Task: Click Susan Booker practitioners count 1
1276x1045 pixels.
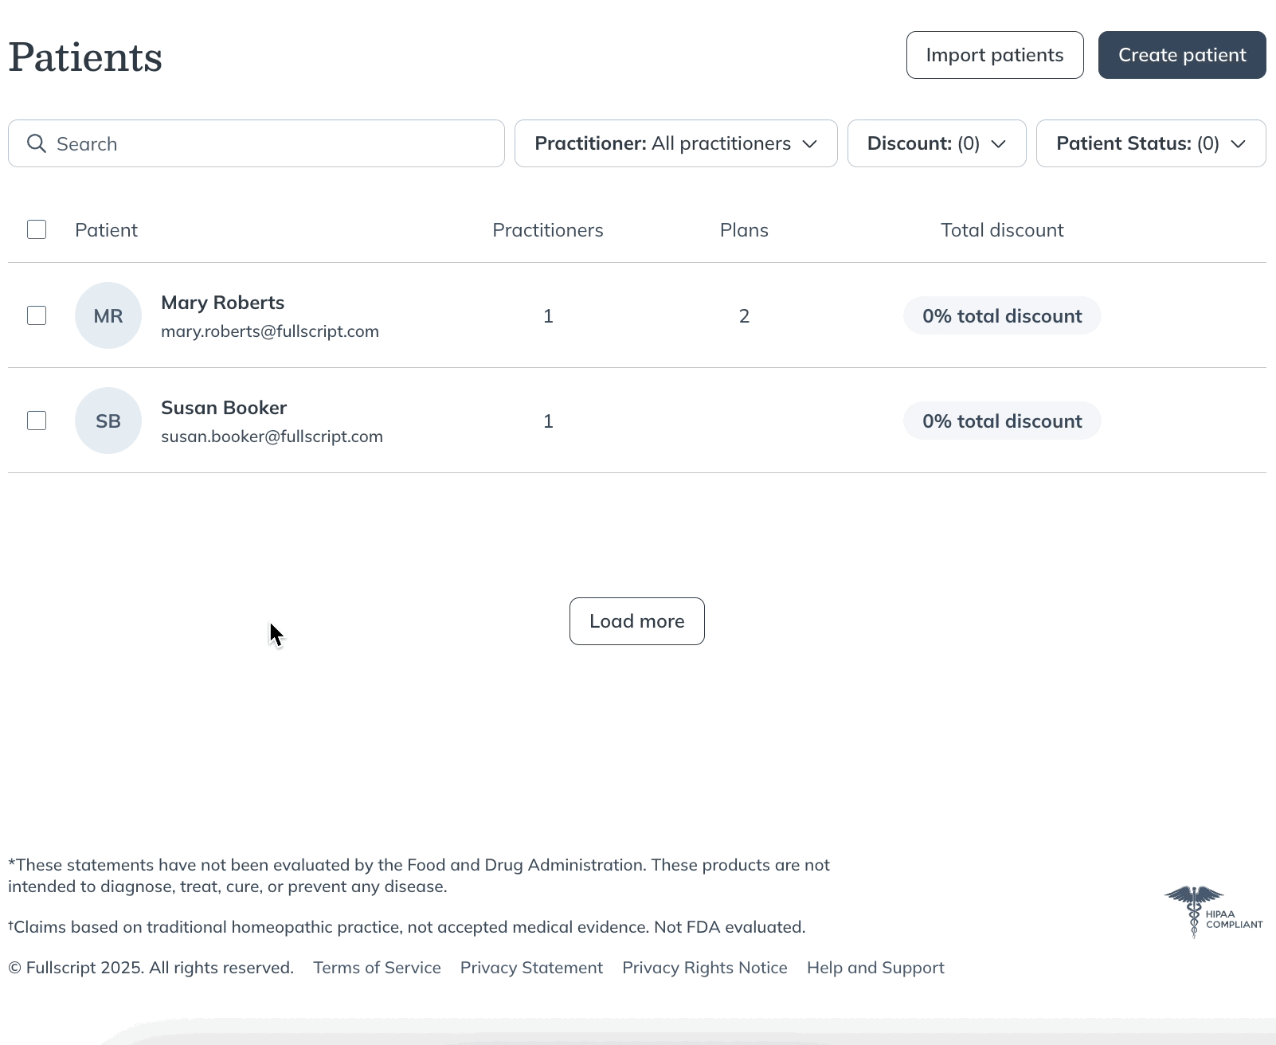Action: (x=548, y=421)
